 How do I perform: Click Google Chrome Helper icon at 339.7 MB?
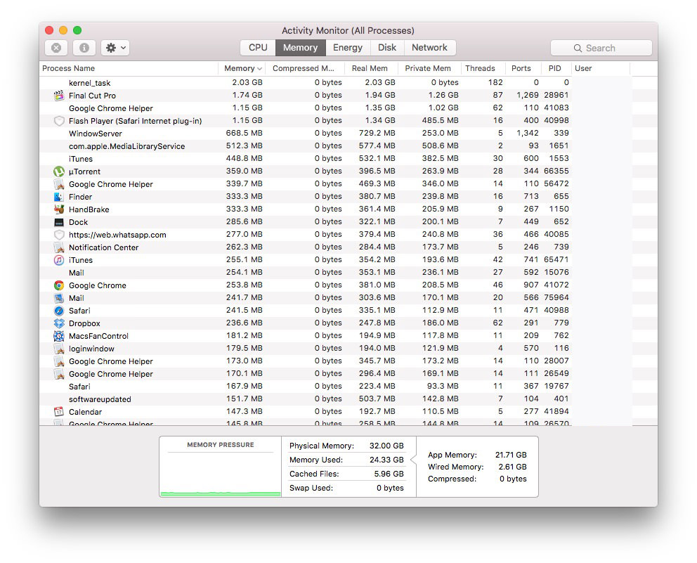pos(59,184)
